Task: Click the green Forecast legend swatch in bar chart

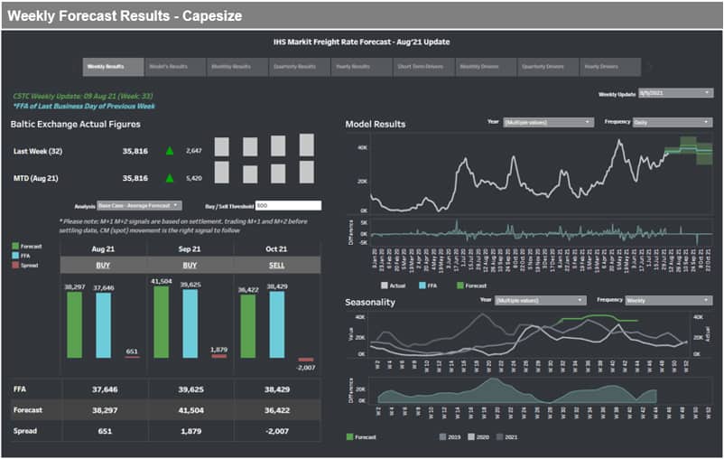Action: [x=15, y=245]
